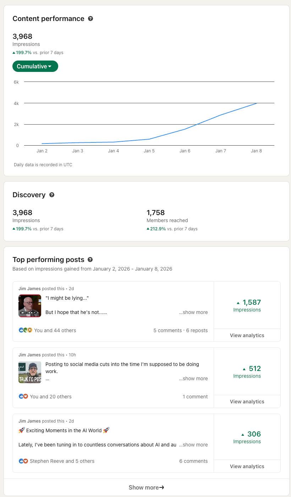
Task: Click reaction icons on social media post
Action: point(23,397)
